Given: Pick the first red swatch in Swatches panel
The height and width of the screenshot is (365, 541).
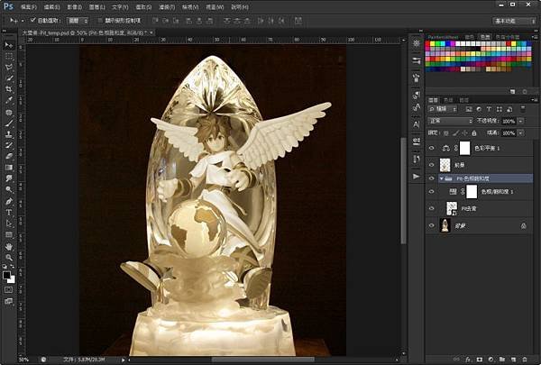Looking at the screenshot, I should coord(427,44).
